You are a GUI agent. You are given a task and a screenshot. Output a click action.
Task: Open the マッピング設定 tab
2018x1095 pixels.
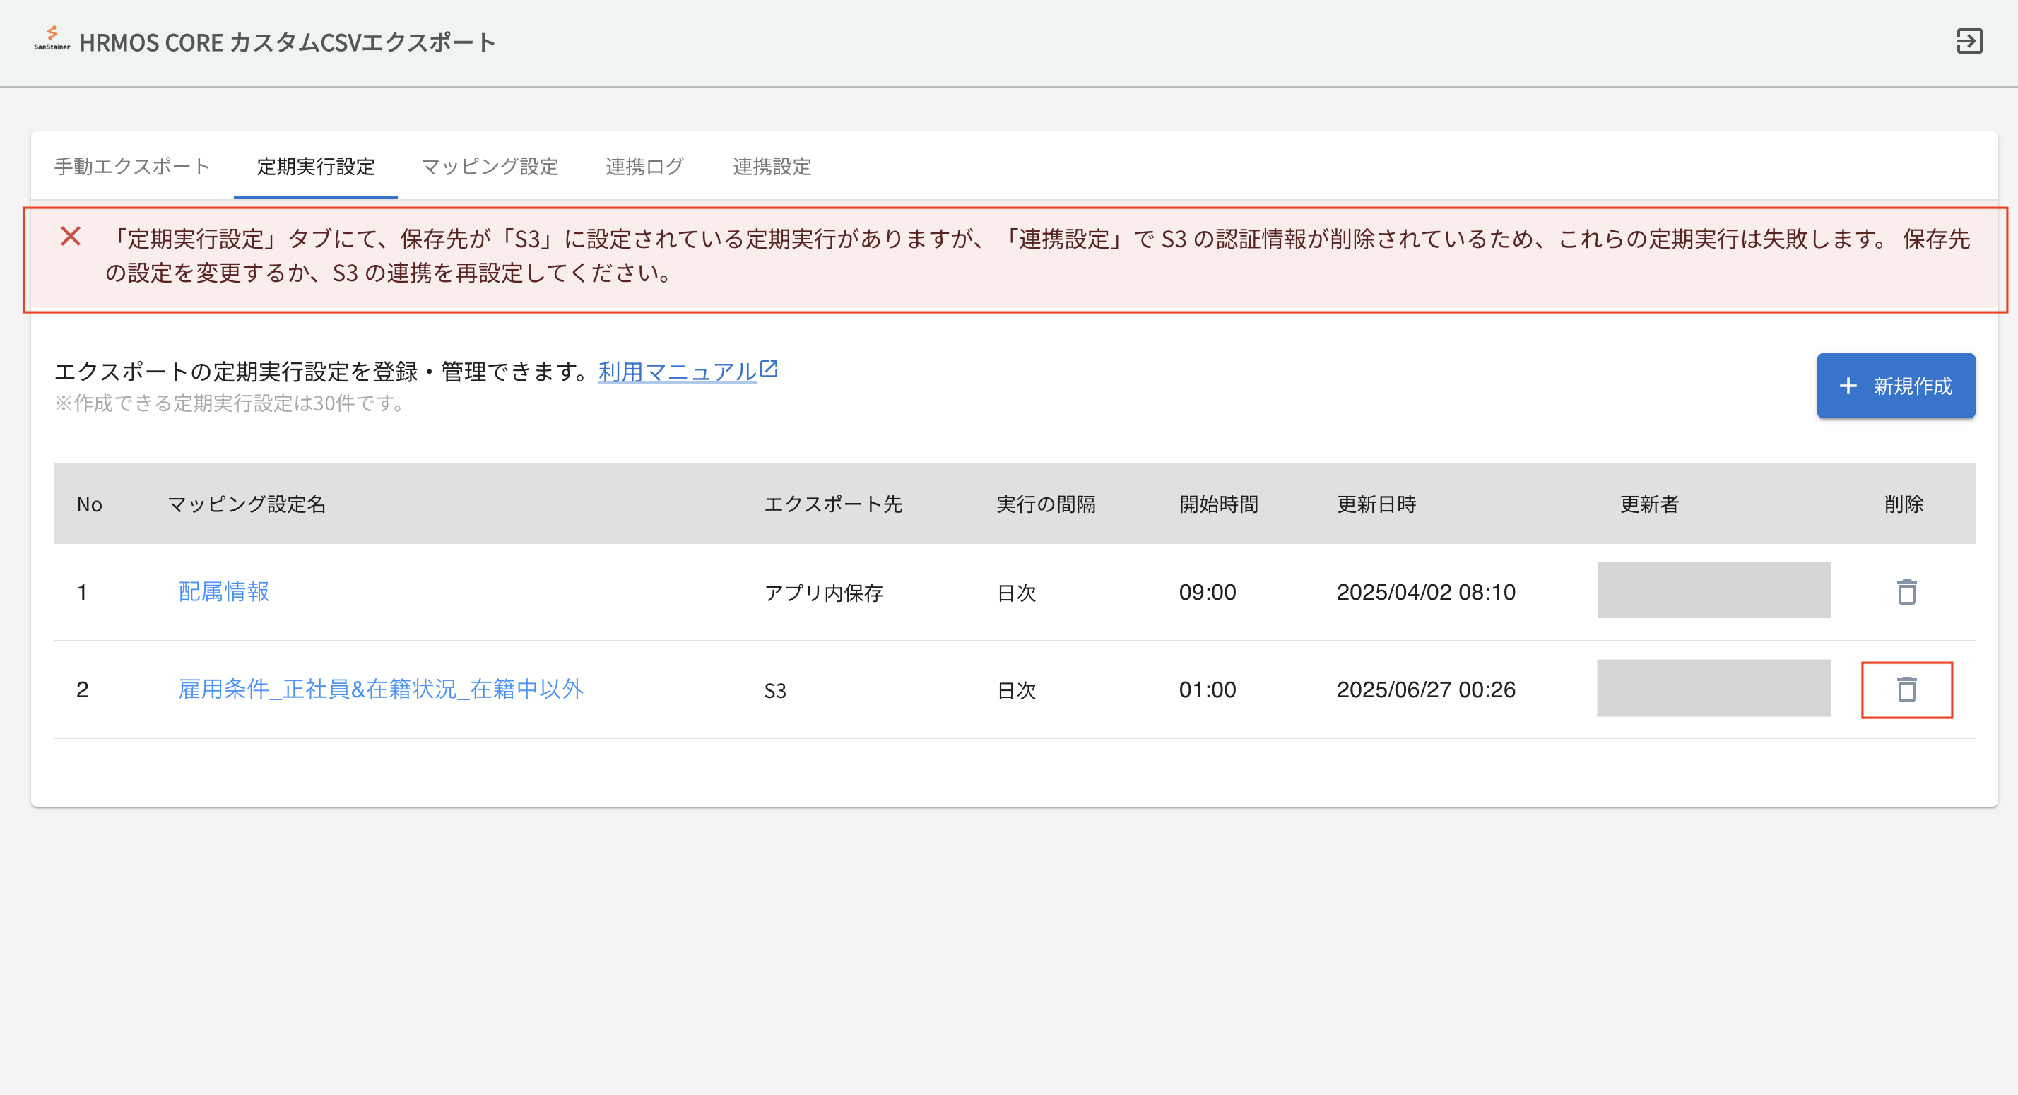[x=490, y=166]
